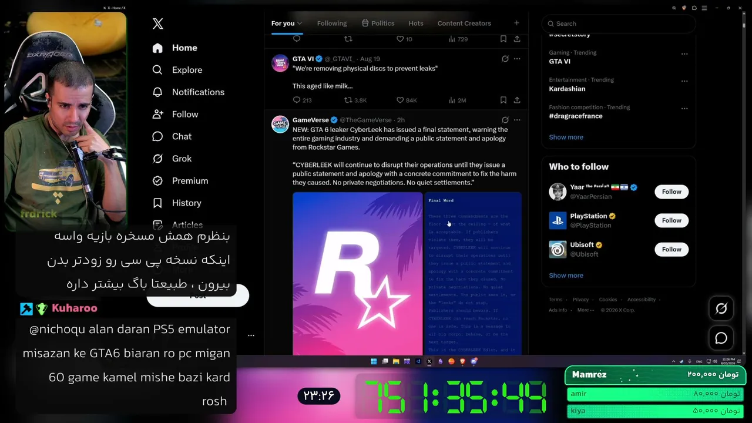Ask Grok about the GTA VI post
The height and width of the screenshot is (423, 752).
coord(505,59)
